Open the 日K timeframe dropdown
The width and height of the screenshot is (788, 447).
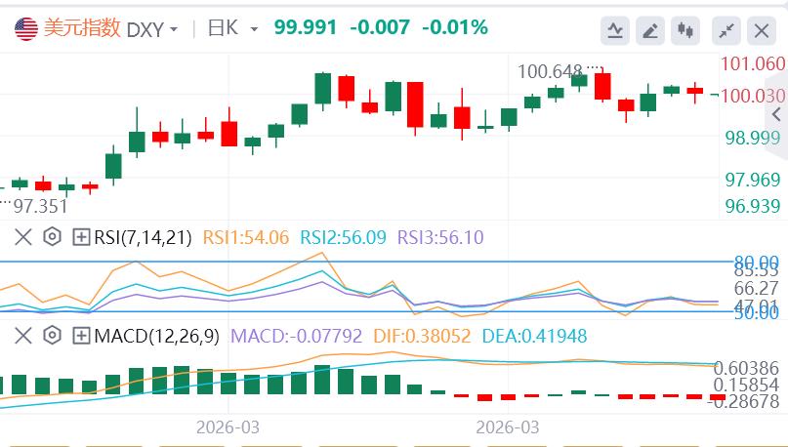pyautogui.click(x=233, y=29)
